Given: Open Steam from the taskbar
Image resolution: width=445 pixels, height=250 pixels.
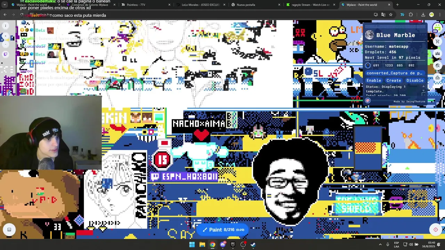Looking at the screenshot, I should point(253,244).
